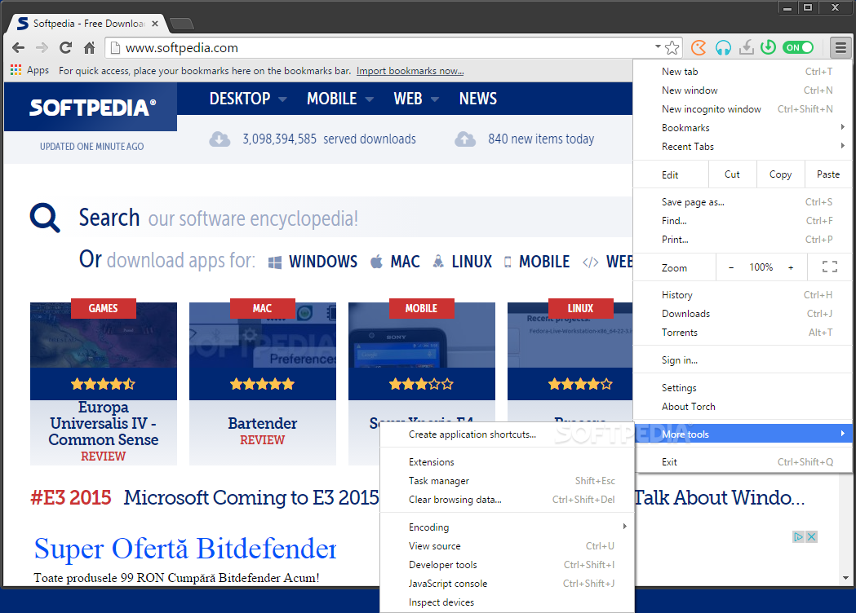Image resolution: width=856 pixels, height=613 pixels.
Task: Open Super Ofertă Bitdefender ad link
Action: tap(185, 549)
